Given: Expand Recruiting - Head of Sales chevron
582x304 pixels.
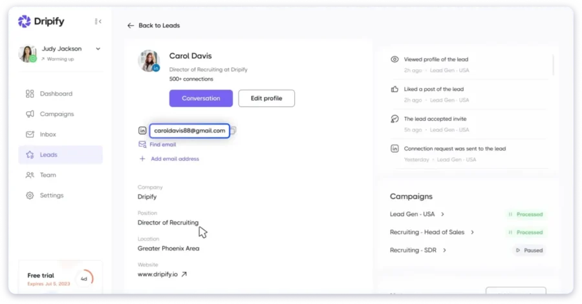Looking at the screenshot, I should tap(472, 232).
